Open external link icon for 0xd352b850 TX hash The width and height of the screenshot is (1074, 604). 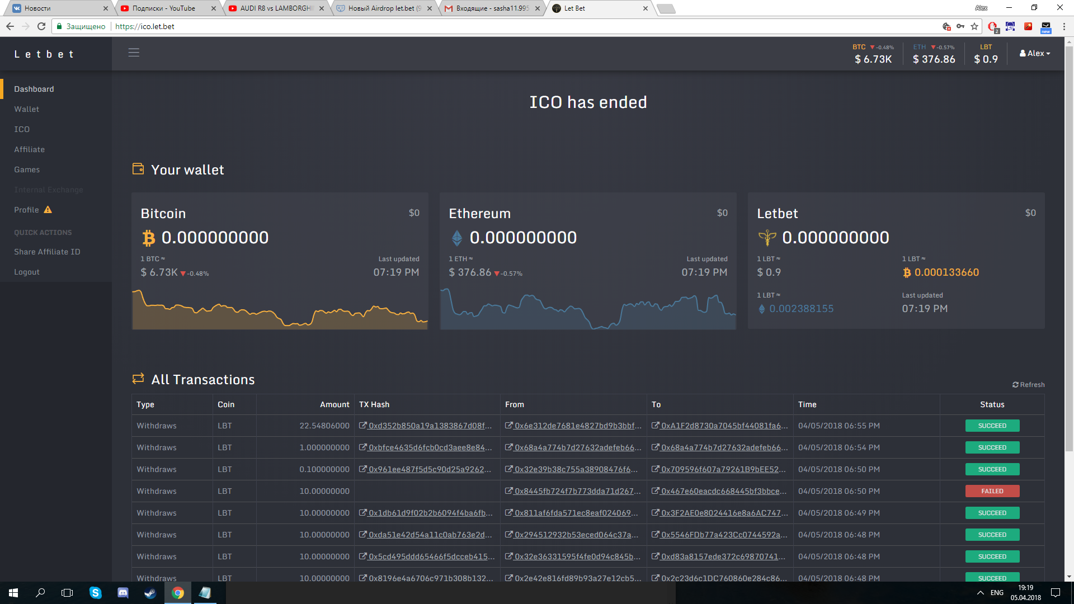(362, 426)
